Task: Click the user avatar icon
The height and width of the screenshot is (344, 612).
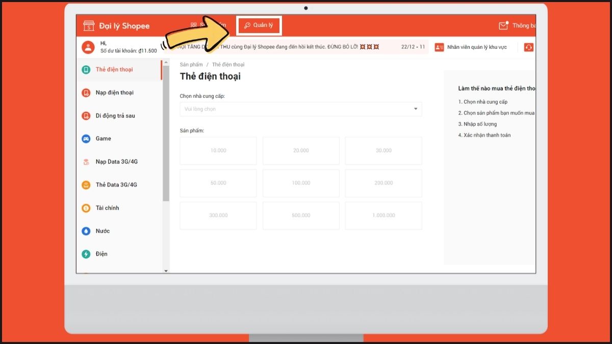Action: 88,47
